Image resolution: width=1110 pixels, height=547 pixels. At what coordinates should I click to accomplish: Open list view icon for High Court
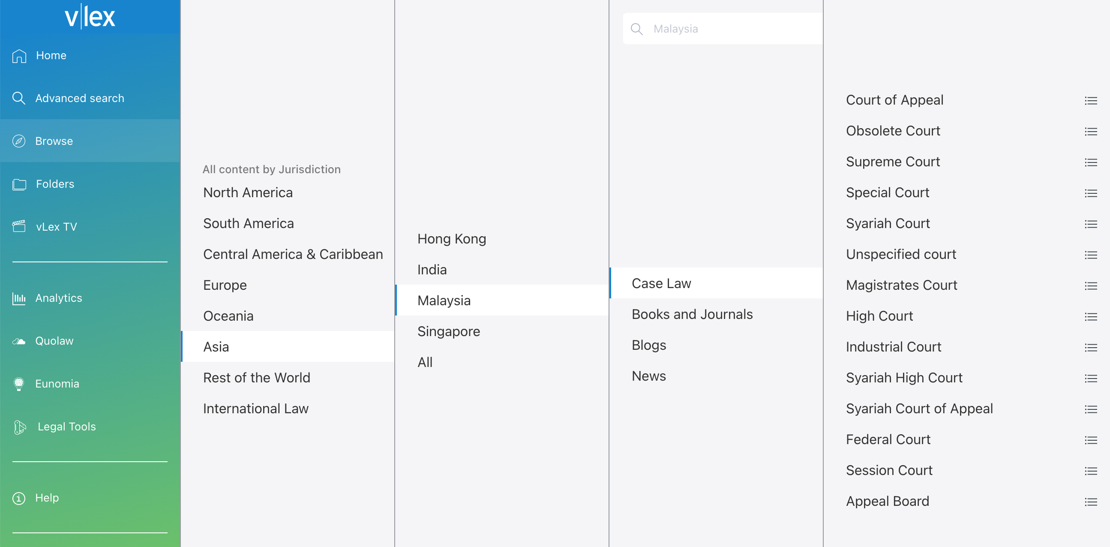point(1091,316)
